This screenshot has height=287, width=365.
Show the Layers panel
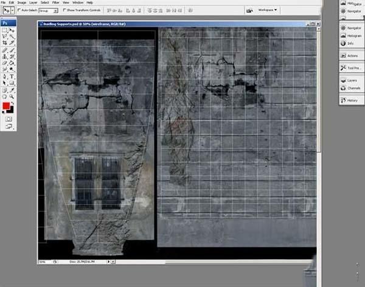pos(352,80)
